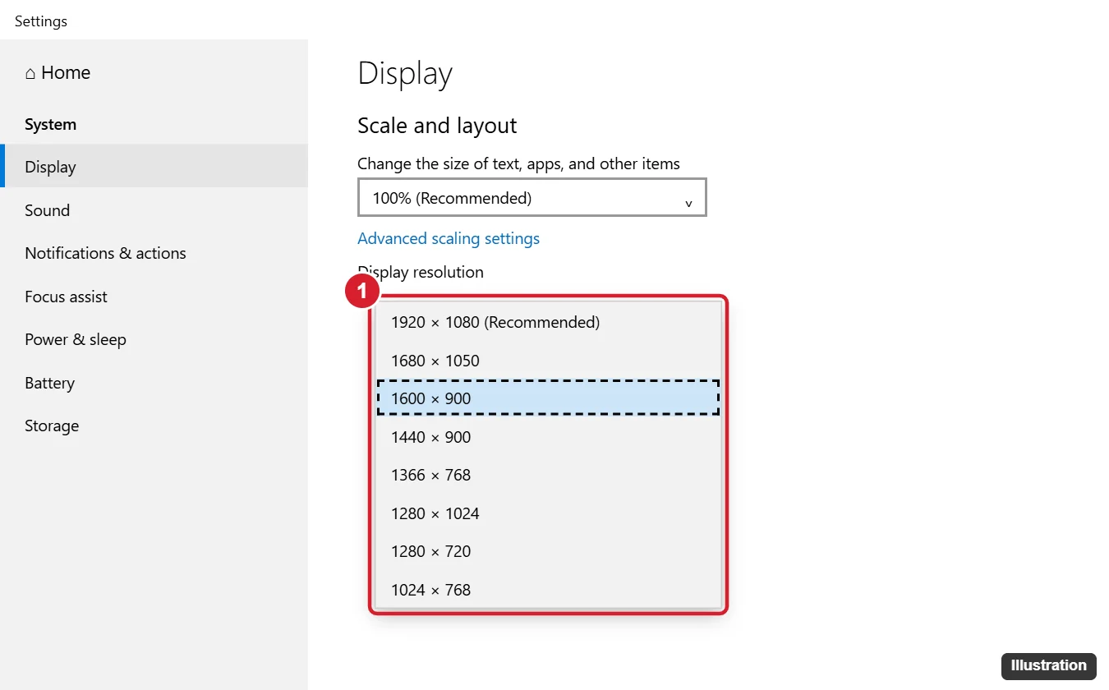Pick the 1600 × 900 resolution option

[548, 398]
